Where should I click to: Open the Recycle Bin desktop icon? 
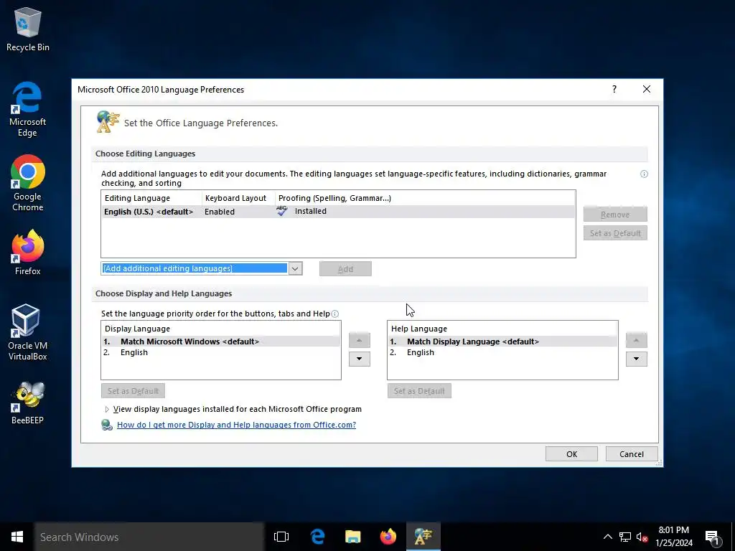tap(28, 29)
